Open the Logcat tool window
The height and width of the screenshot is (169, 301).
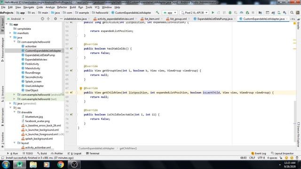point(74,154)
